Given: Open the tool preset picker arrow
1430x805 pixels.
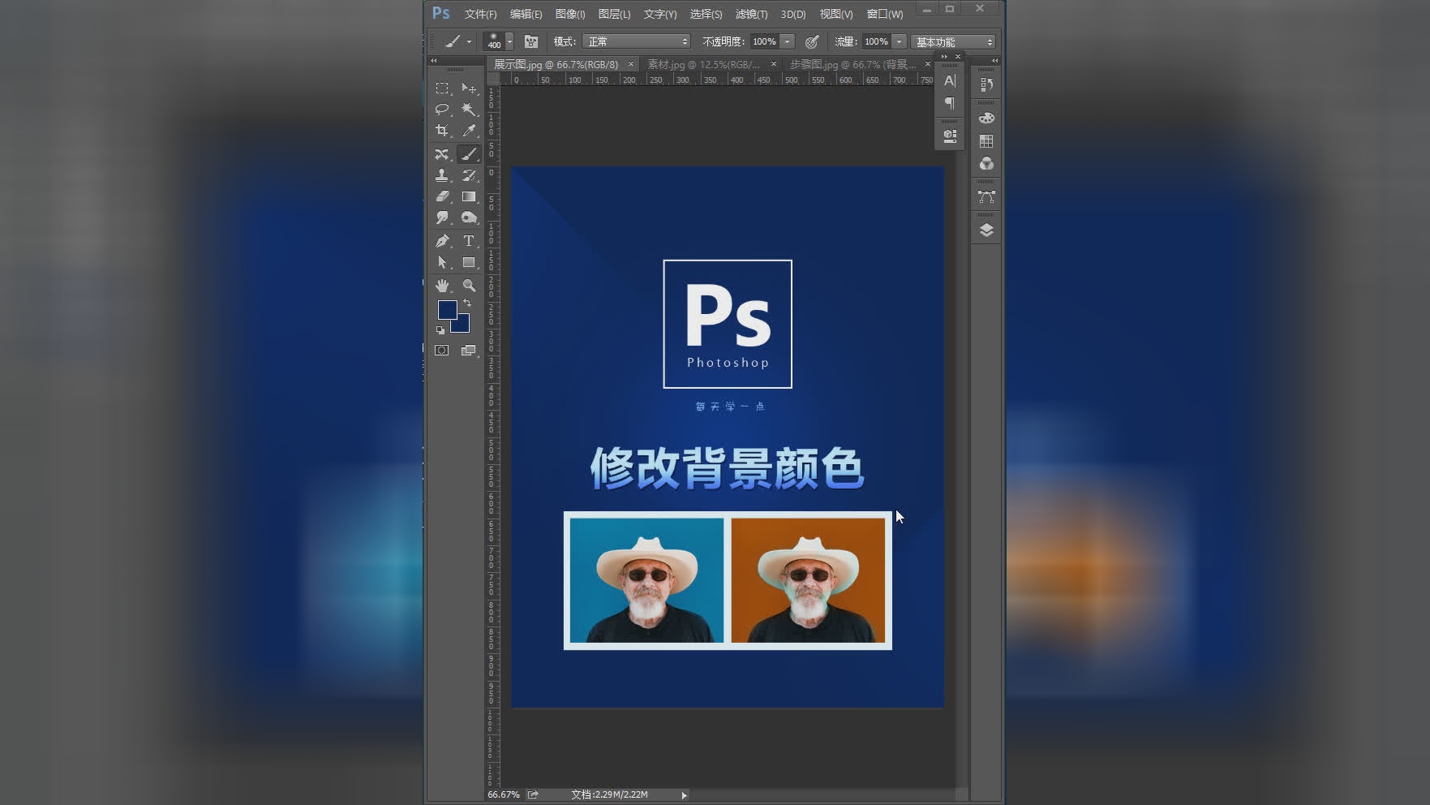Looking at the screenshot, I should 469,41.
